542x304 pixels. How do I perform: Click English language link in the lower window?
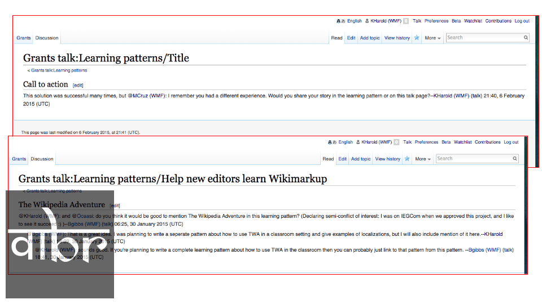pos(346,142)
